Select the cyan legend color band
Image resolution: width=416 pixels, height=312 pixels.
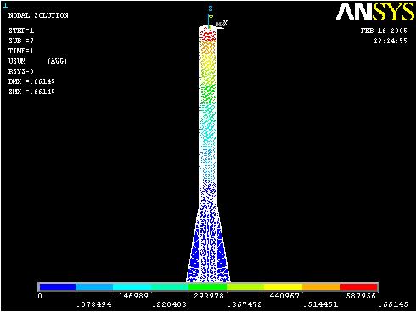132,287
